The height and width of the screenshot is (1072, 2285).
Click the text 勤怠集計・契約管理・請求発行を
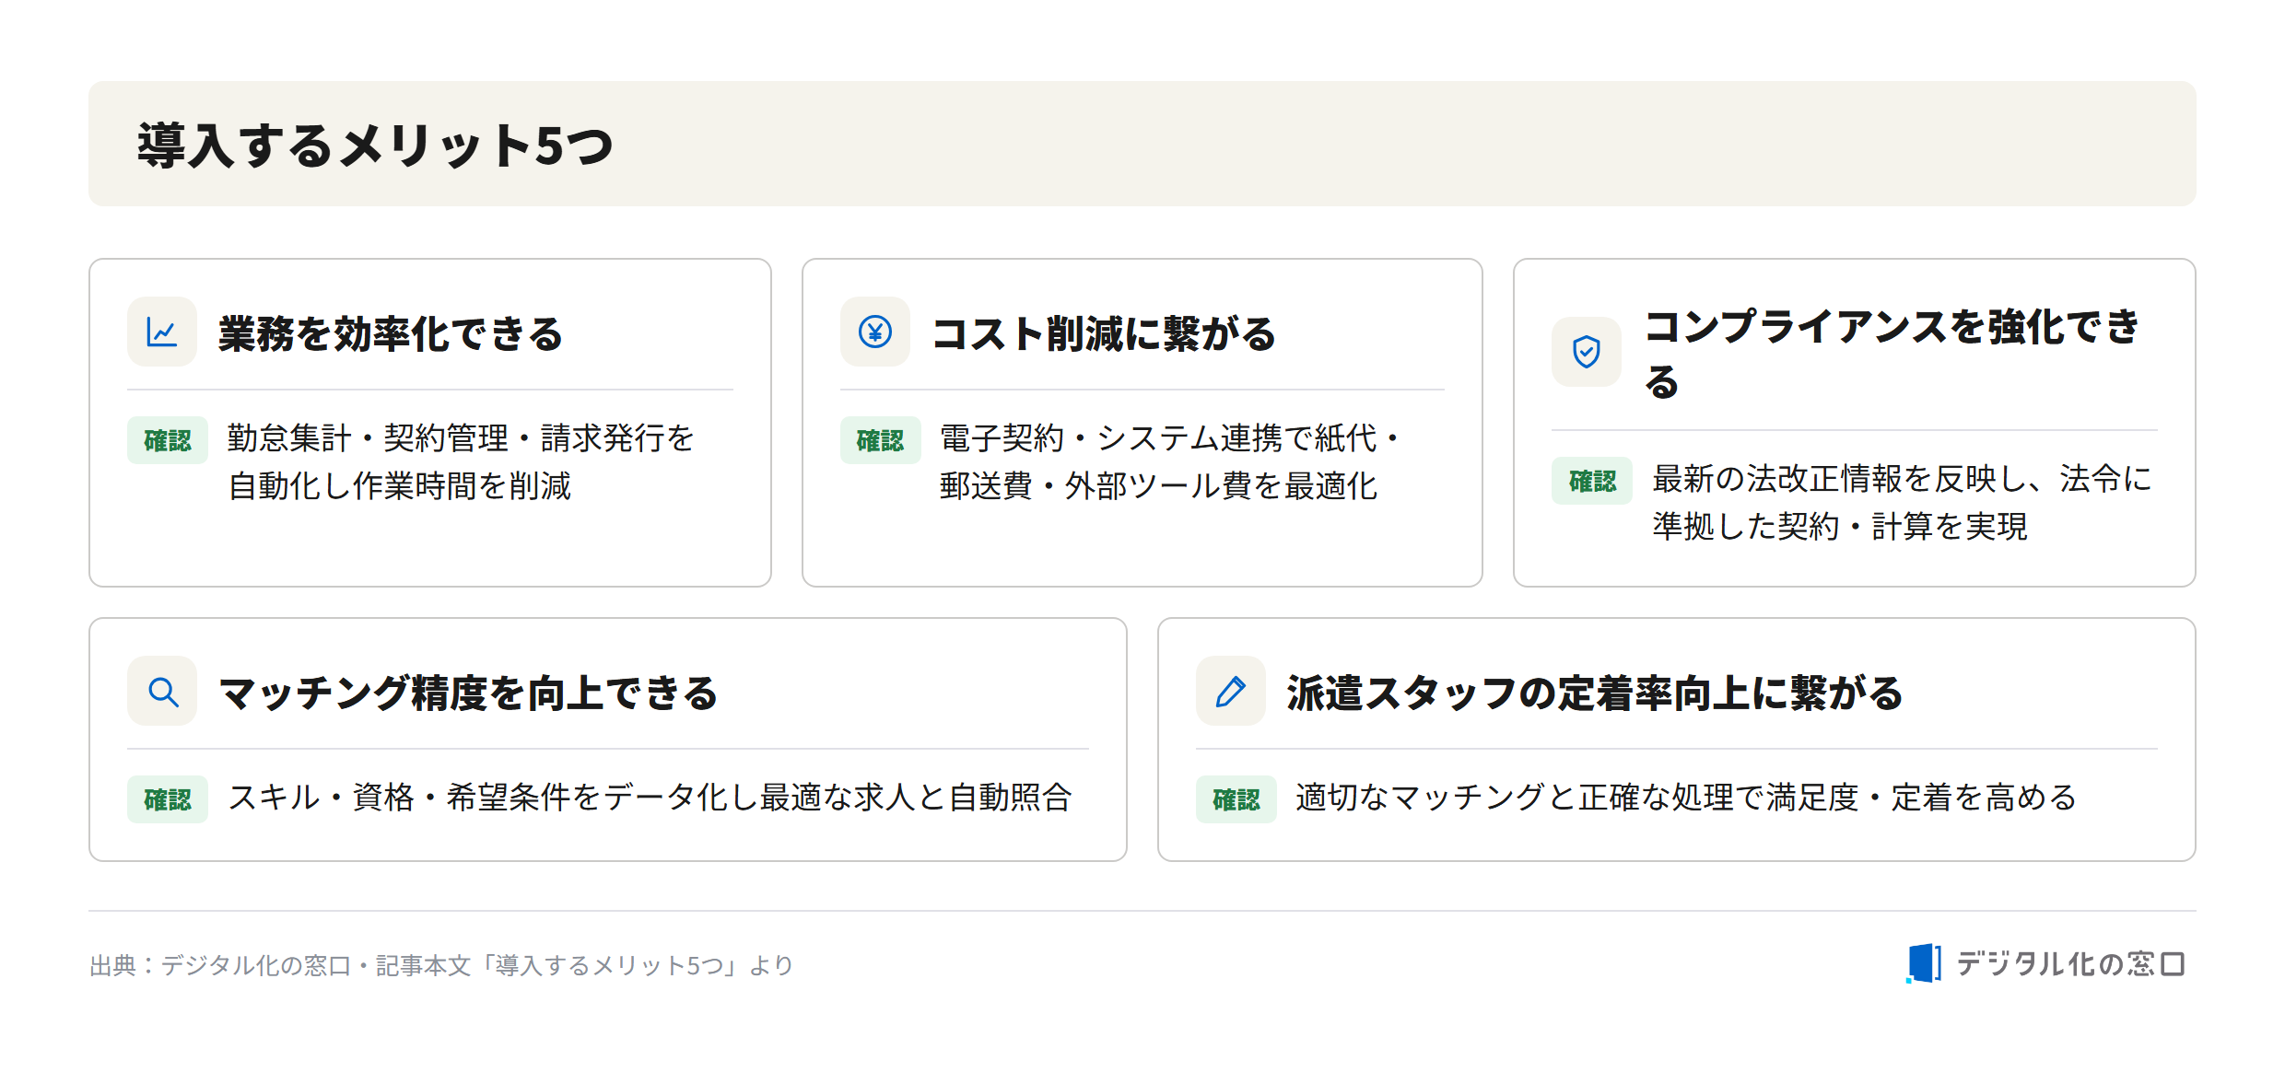[461, 438]
